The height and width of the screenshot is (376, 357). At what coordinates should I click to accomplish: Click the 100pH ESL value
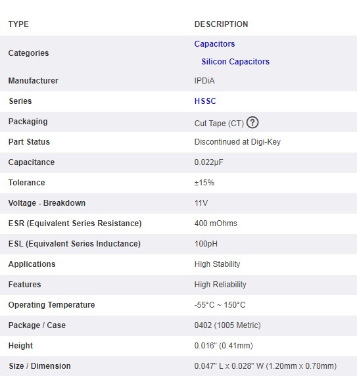pyautogui.click(x=206, y=244)
